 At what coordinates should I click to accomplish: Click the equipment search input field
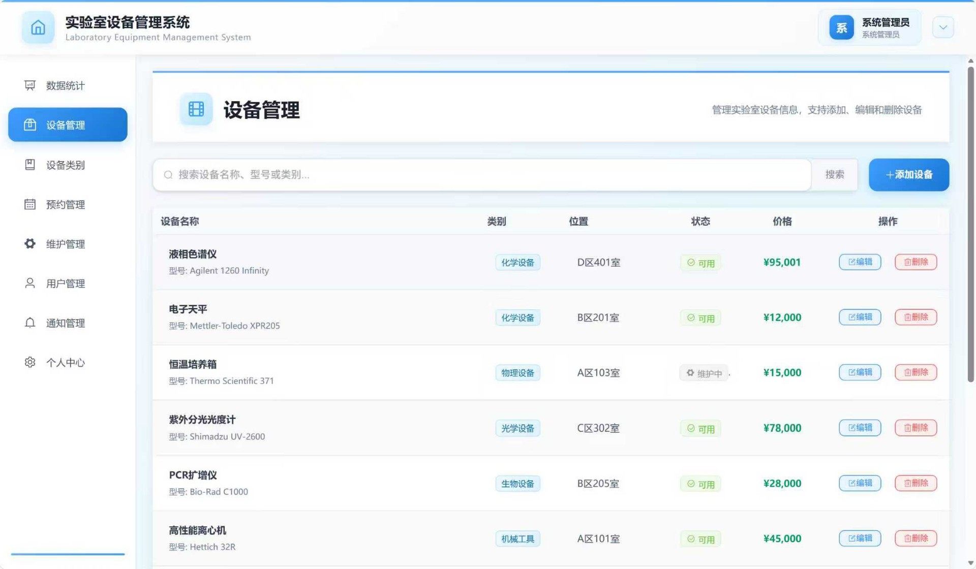click(x=481, y=175)
